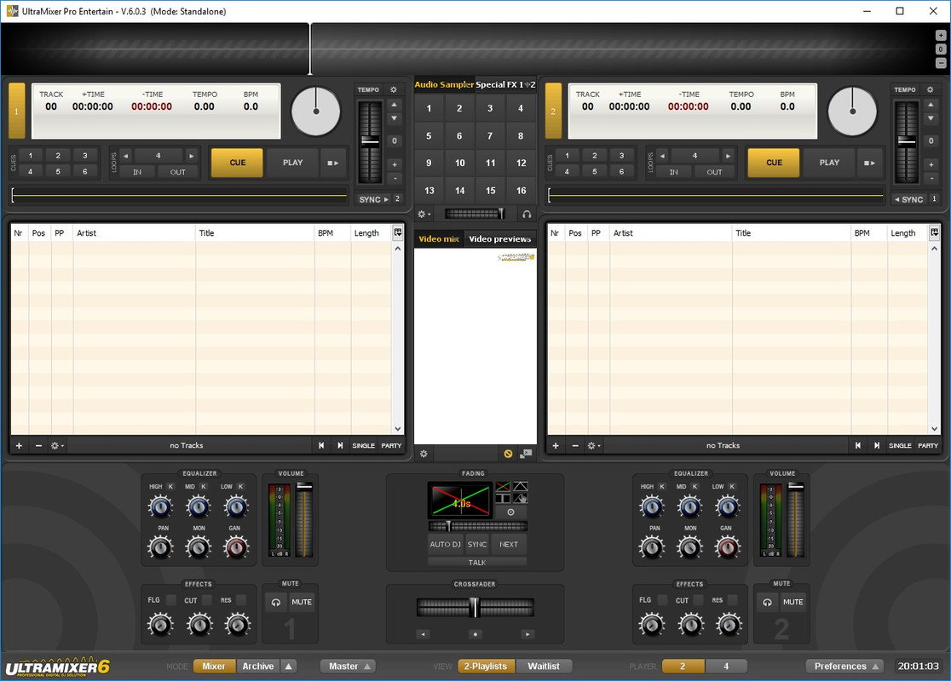The image size is (951, 681).
Task: Click the fading clock timer button
Action: click(x=510, y=512)
